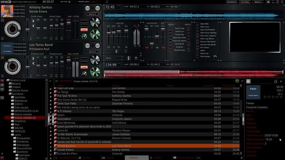Click the green icon above the song list
The height and width of the screenshot is (160, 285).
click(237, 81)
